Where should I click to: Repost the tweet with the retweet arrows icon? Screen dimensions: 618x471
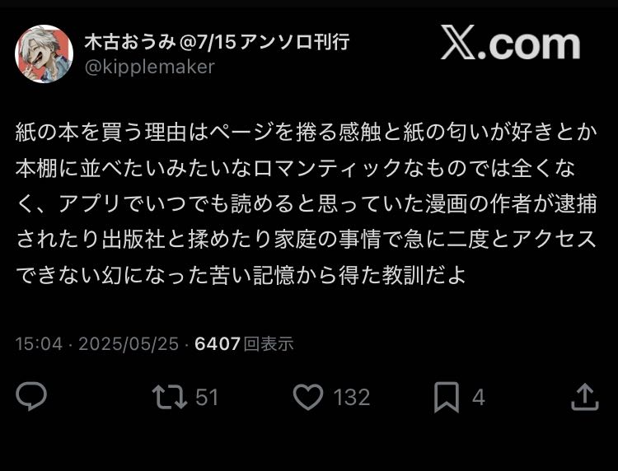point(170,397)
